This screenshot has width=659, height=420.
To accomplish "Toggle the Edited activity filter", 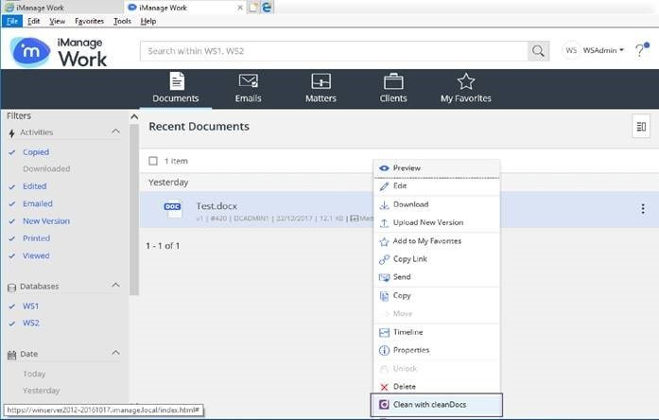I will pyautogui.click(x=34, y=186).
